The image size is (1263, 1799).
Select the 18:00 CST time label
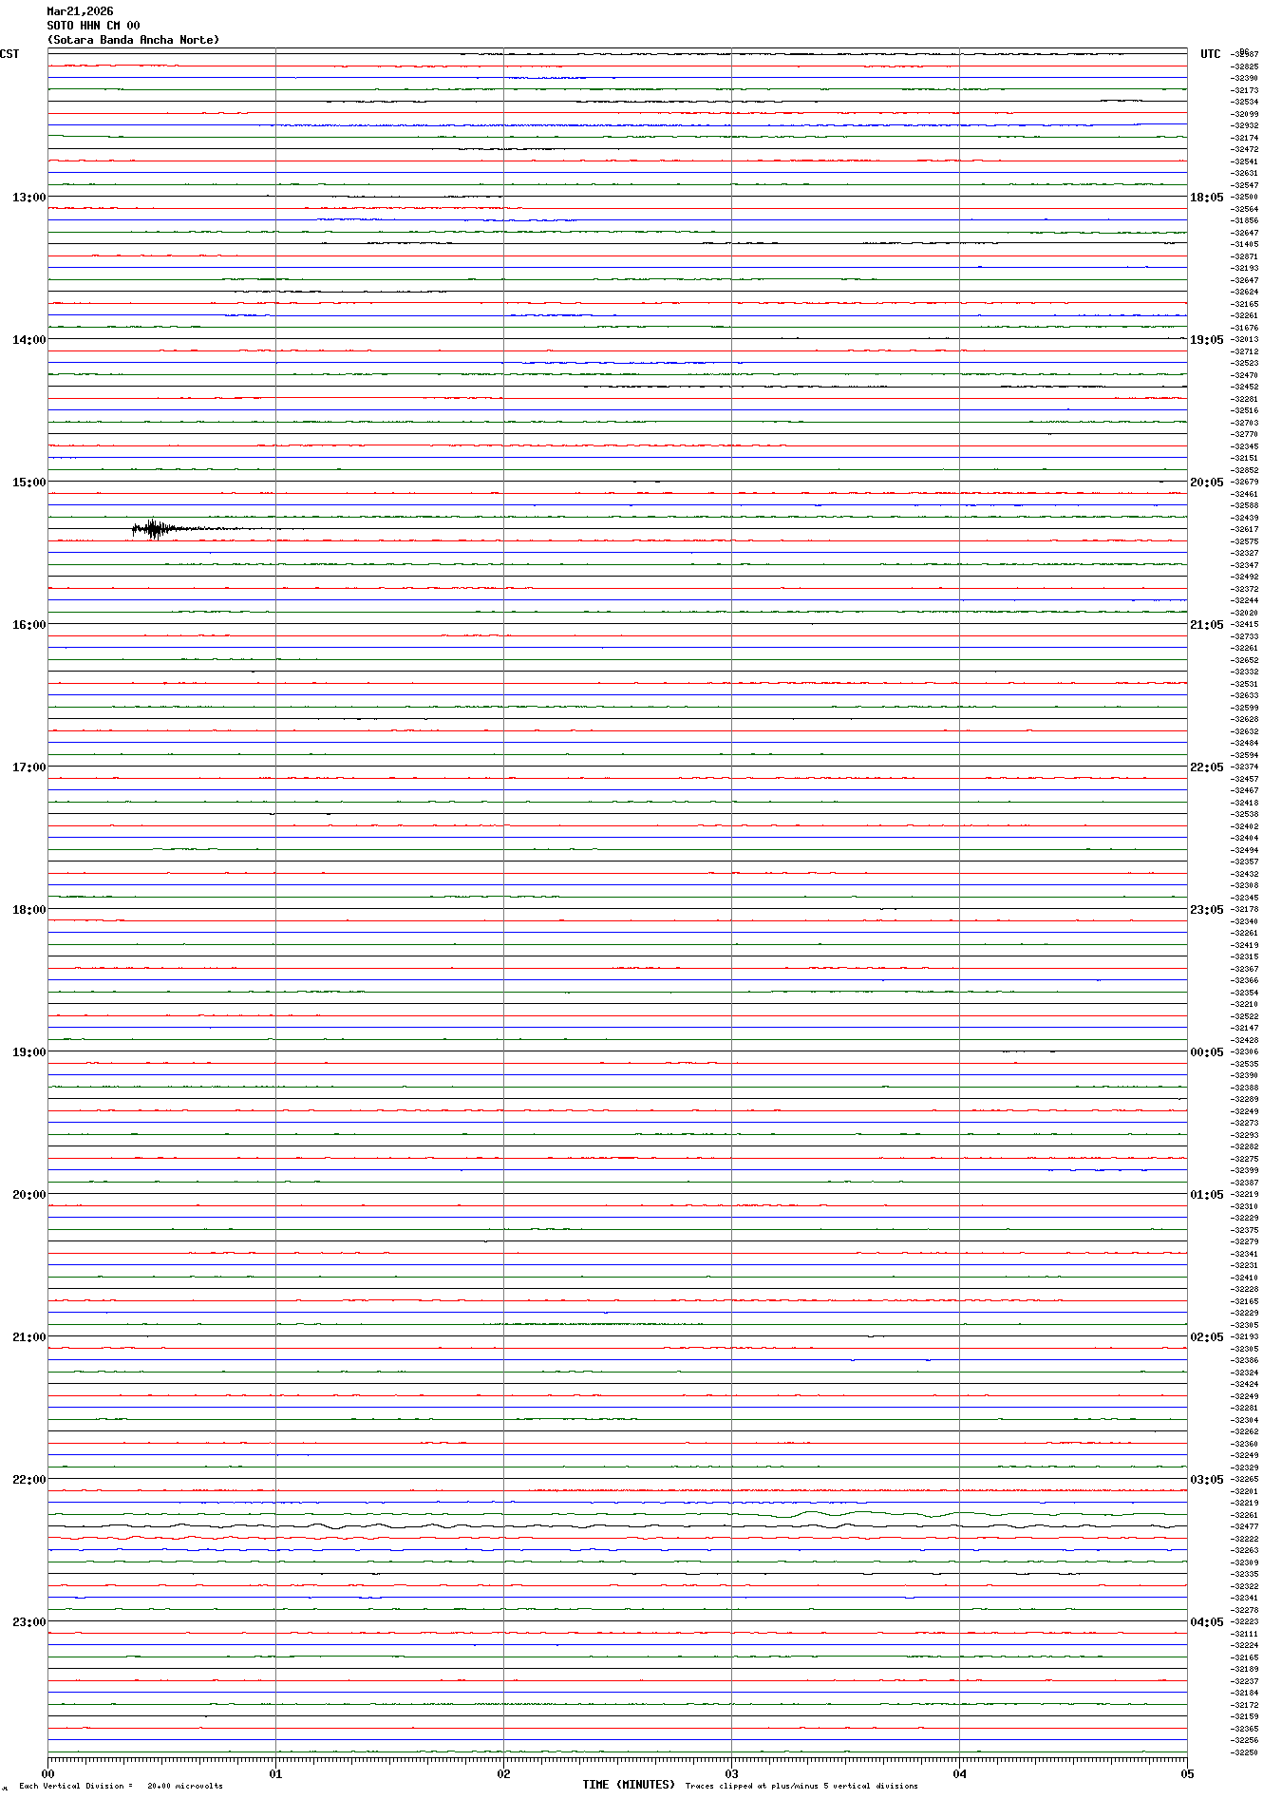[28, 910]
